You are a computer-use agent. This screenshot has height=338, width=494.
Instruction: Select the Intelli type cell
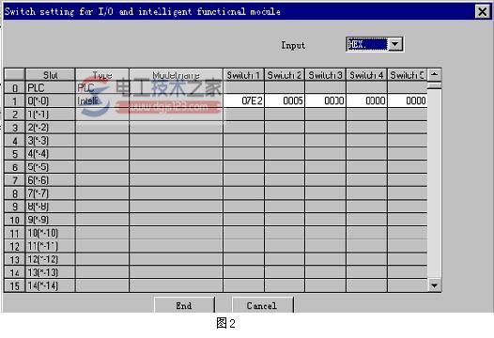point(102,100)
